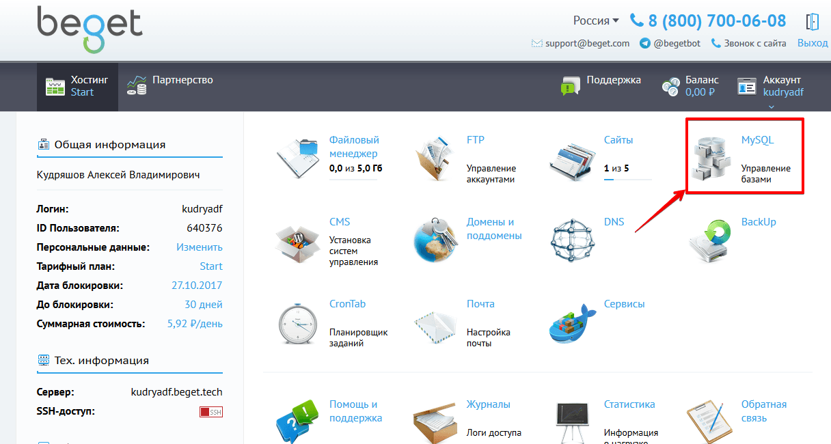This screenshot has width=831, height=444.
Task: Expand the Account kudryadf menu chevron
Action: tap(772, 107)
